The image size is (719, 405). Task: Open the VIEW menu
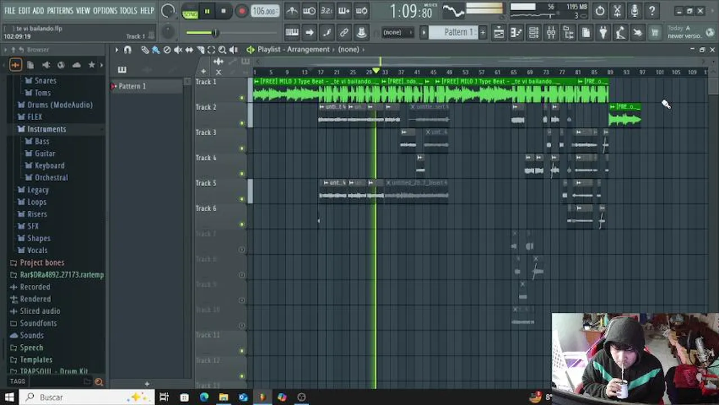(83, 11)
